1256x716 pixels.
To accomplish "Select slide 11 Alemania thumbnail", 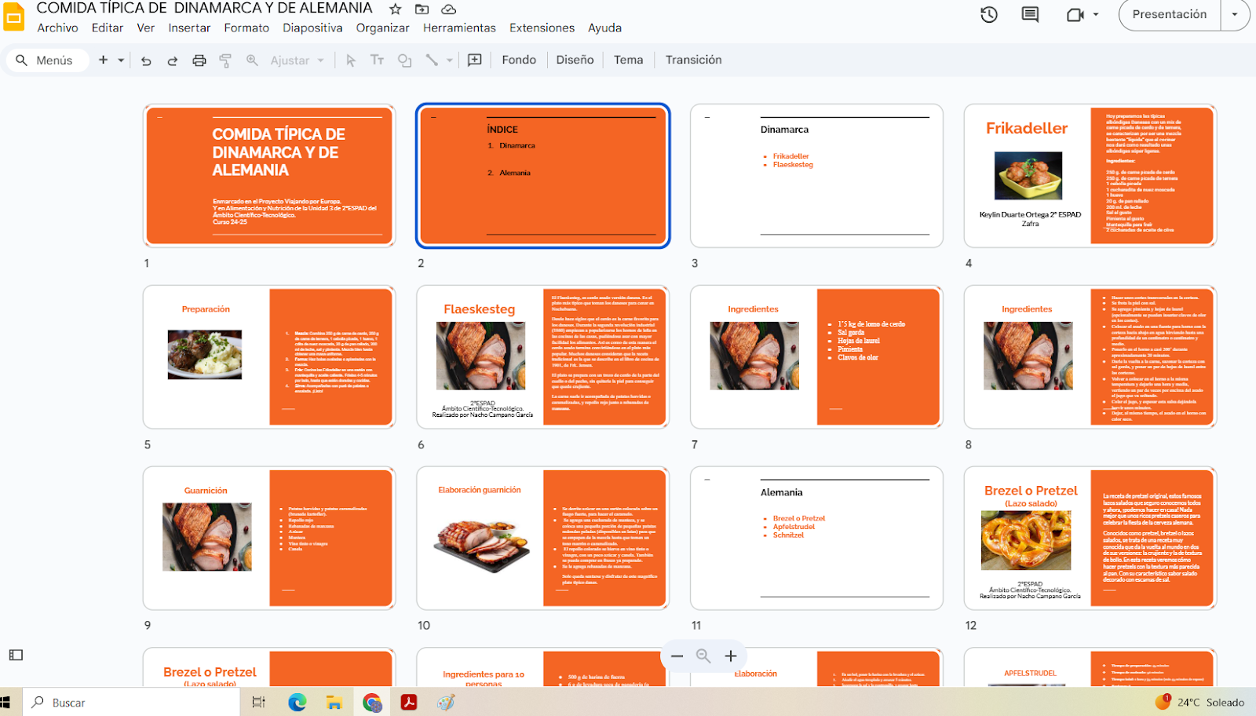I will (816, 538).
